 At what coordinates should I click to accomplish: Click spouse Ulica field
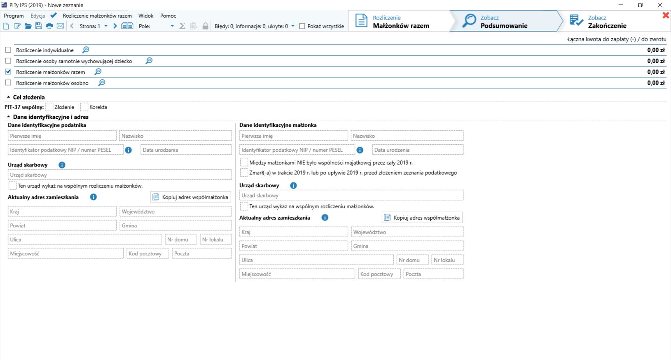pyautogui.click(x=316, y=260)
